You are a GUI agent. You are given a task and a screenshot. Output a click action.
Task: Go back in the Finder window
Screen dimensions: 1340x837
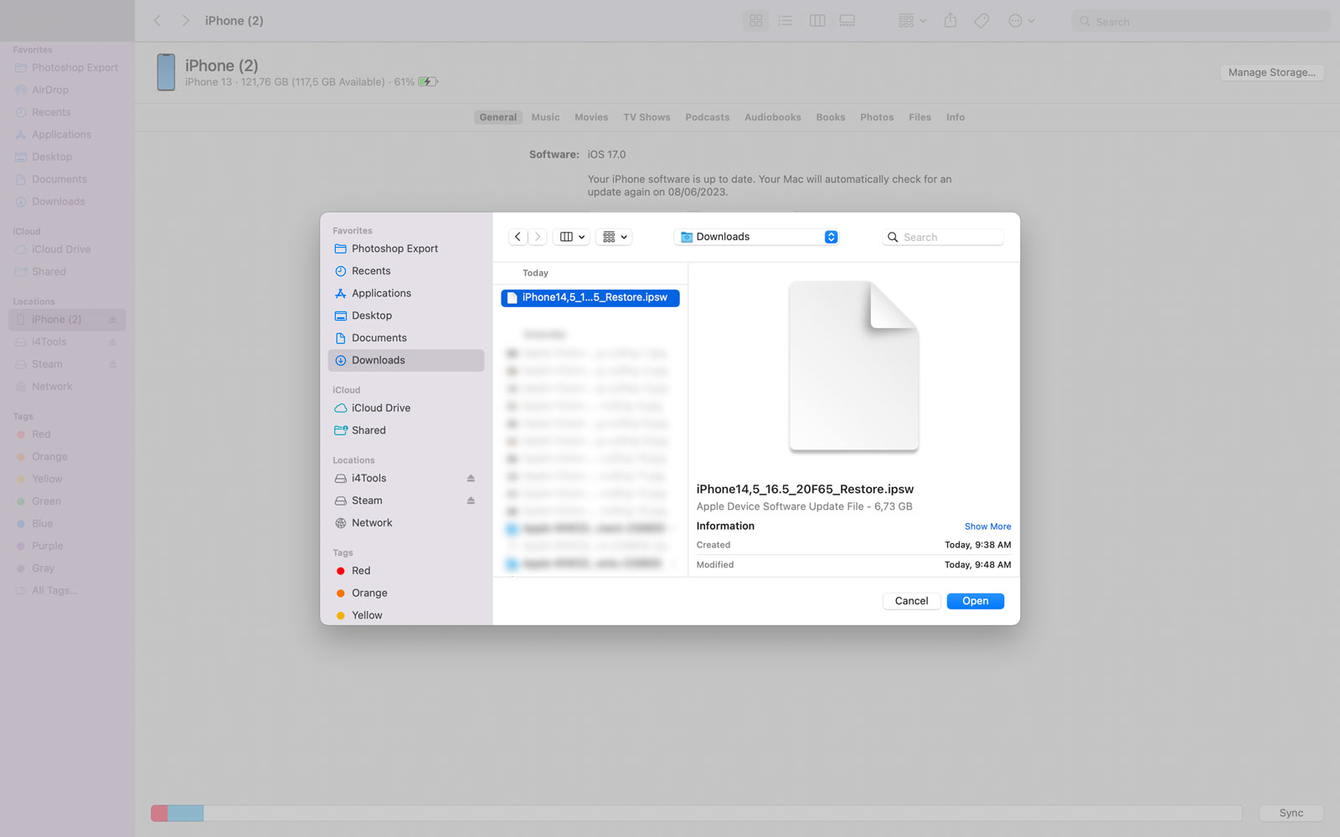pos(157,21)
